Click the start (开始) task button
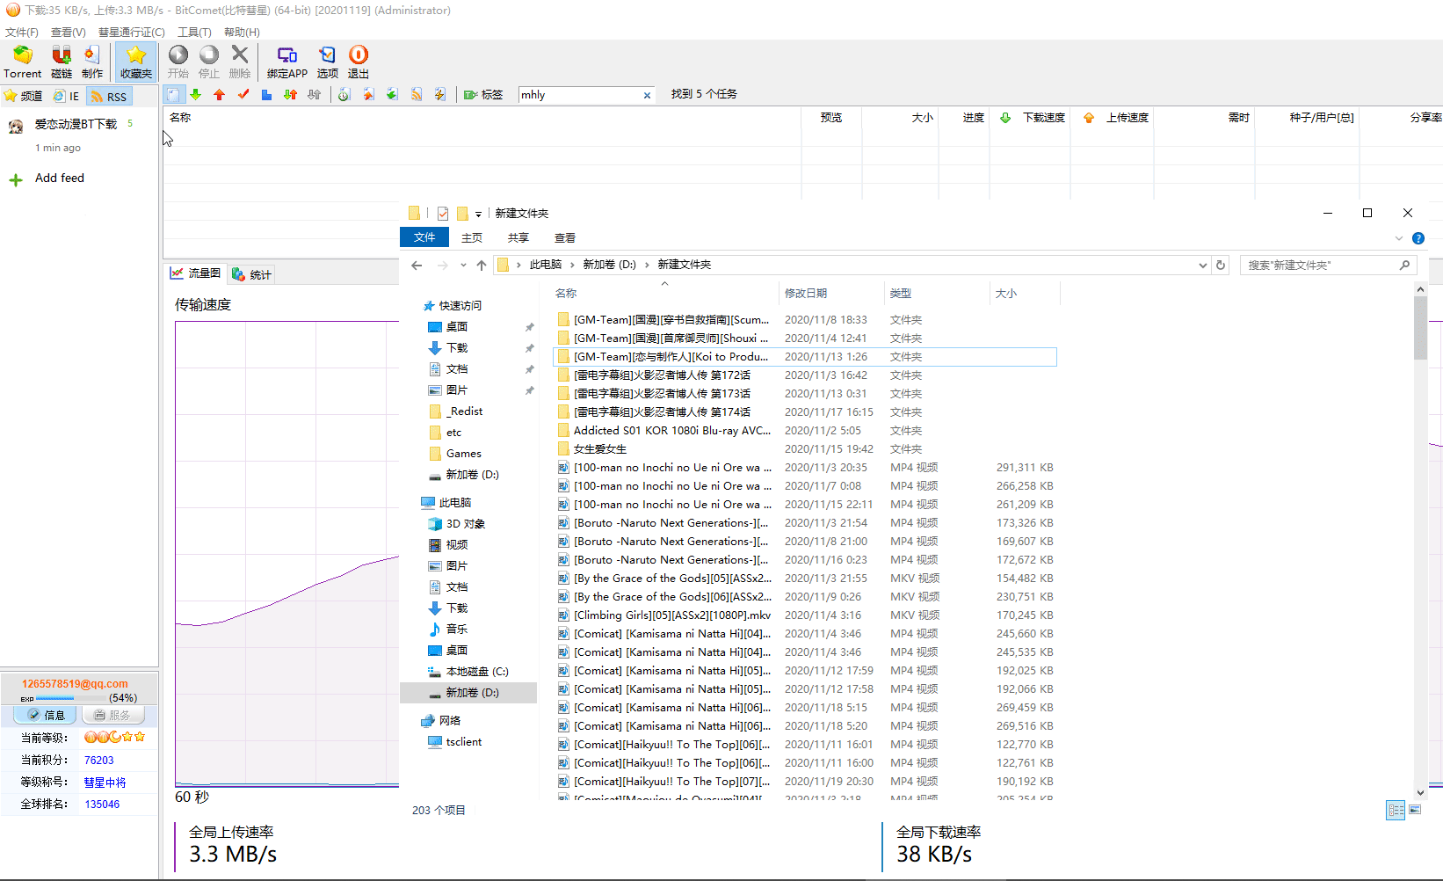 178,62
